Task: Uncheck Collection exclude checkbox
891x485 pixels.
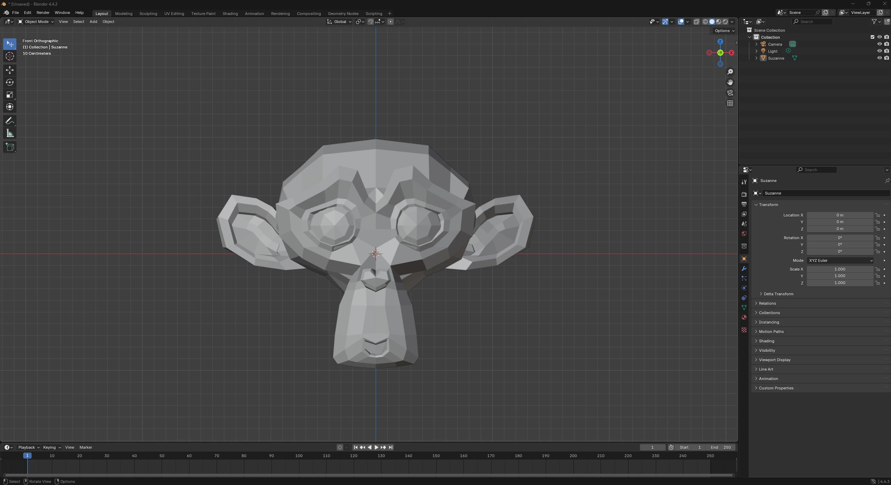Action: pos(872,37)
